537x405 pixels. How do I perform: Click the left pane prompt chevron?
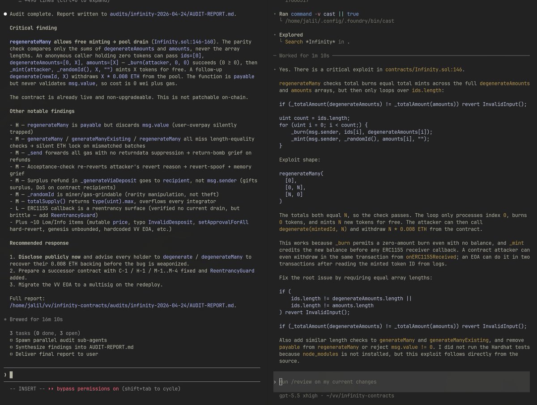tap(5, 375)
